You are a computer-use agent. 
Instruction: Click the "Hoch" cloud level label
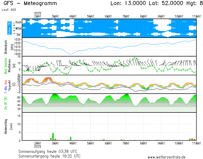click(x=18, y=22)
